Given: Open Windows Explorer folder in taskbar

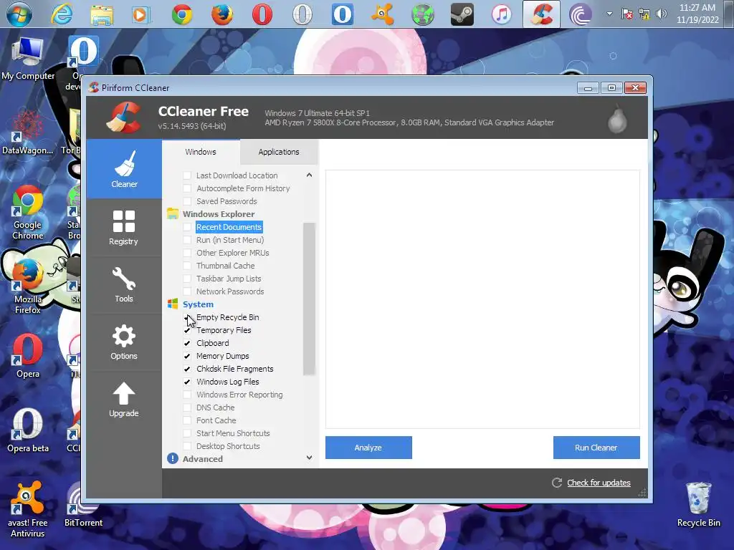Looking at the screenshot, I should tap(102, 15).
